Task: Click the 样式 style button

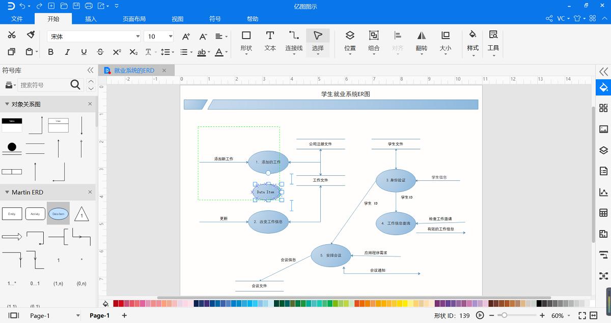Action: (x=473, y=41)
